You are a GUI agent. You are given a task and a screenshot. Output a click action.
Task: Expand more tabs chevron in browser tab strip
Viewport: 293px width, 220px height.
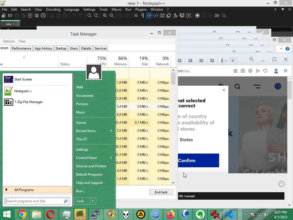tap(226, 61)
